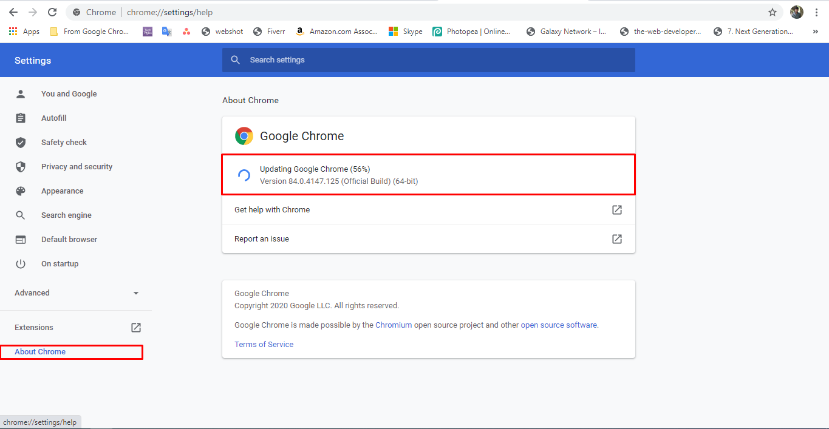This screenshot has width=829, height=429.
Task: Open Extensions external link icon
Action: tap(136, 328)
